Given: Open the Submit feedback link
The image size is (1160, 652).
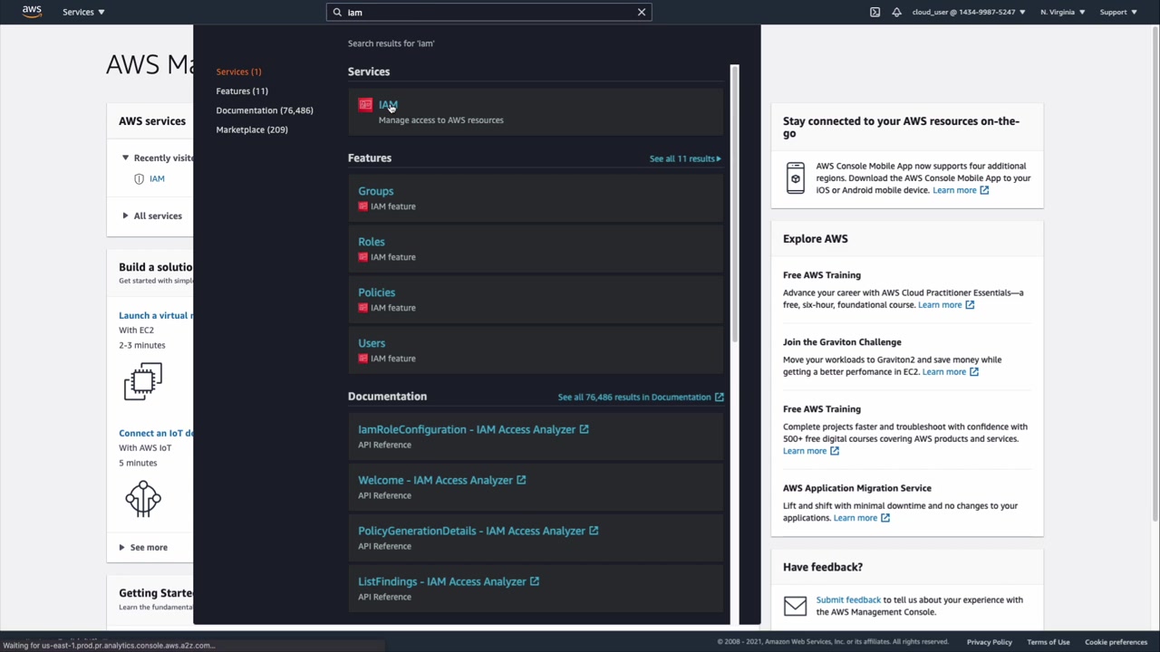Looking at the screenshot, I should point(848,599).
